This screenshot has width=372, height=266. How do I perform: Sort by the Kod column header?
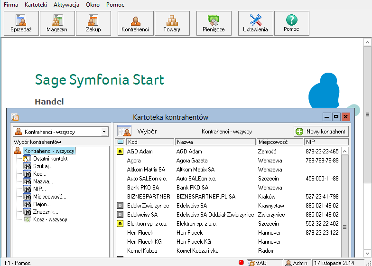[x=150, y=142]
